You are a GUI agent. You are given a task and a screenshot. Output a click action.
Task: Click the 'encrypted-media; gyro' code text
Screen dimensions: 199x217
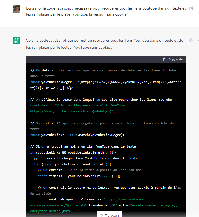tap(50, 211)
